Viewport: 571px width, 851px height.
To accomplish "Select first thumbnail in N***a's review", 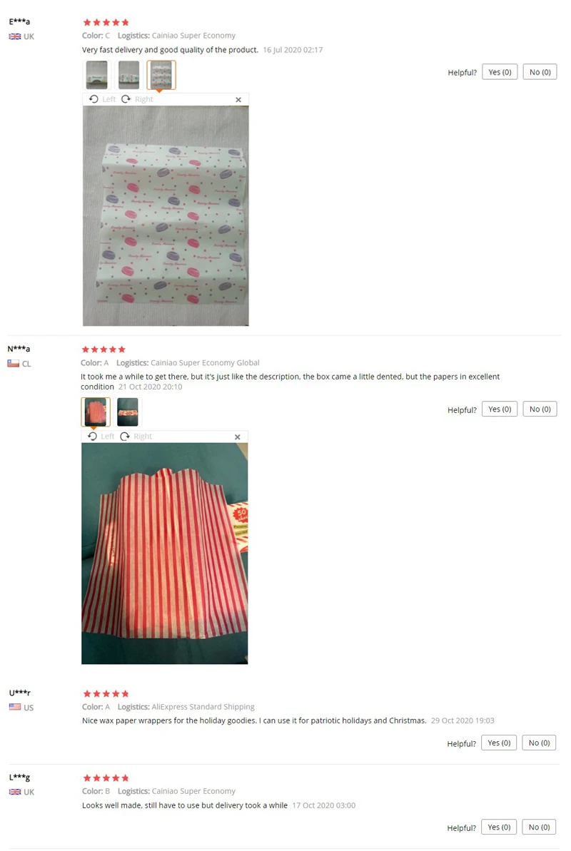I will coord(96,412).
